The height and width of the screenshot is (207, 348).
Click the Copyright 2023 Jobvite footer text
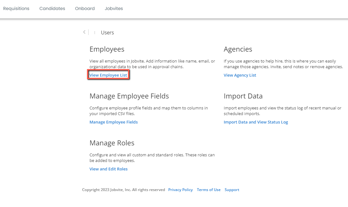124,190
